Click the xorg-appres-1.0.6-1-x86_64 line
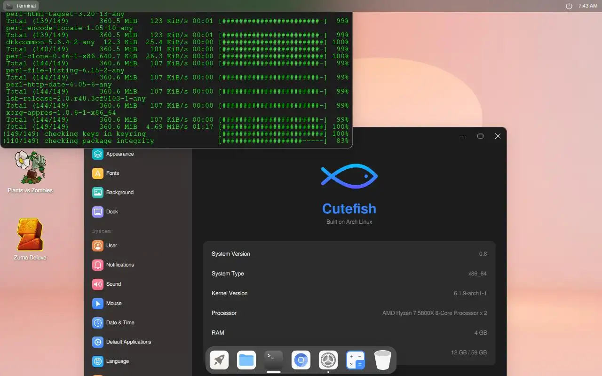 61,113
